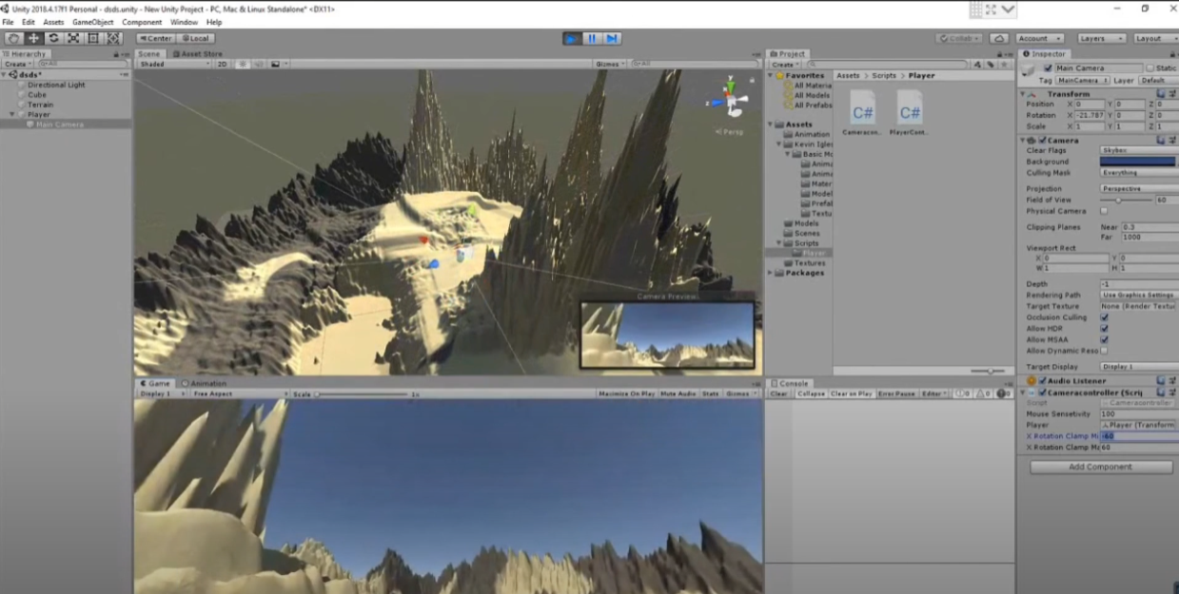
Task: Toggle the Static checkbox
Action: click(x=1150, y=68)
